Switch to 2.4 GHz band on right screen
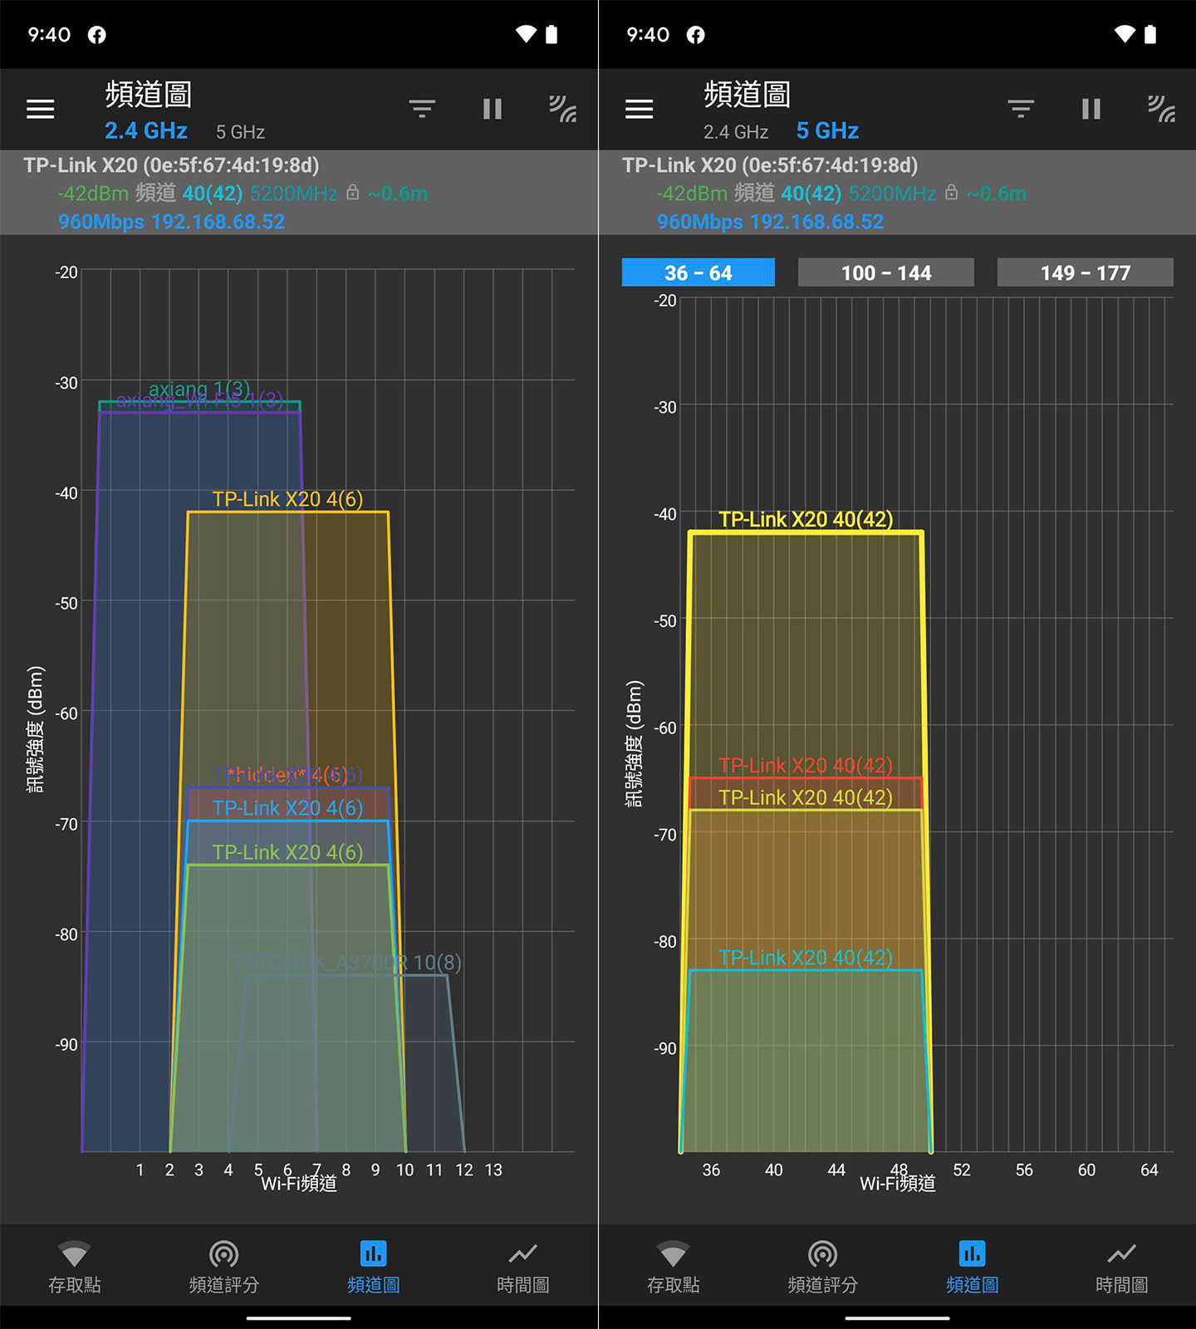 [736, 132]
